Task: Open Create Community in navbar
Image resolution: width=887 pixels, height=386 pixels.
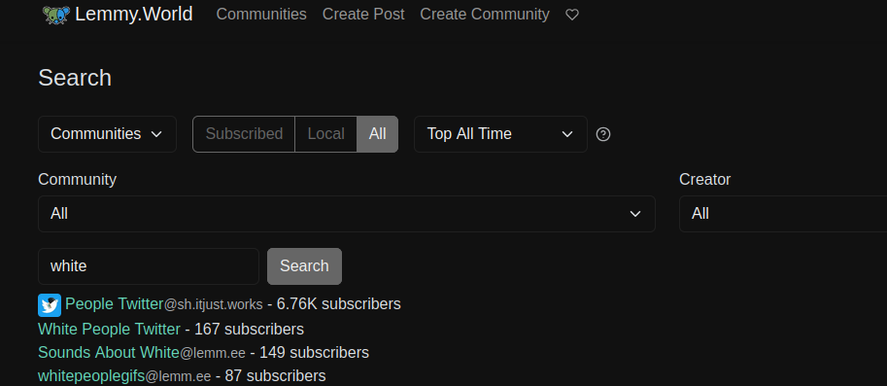Action: click(x=484, y=15)
